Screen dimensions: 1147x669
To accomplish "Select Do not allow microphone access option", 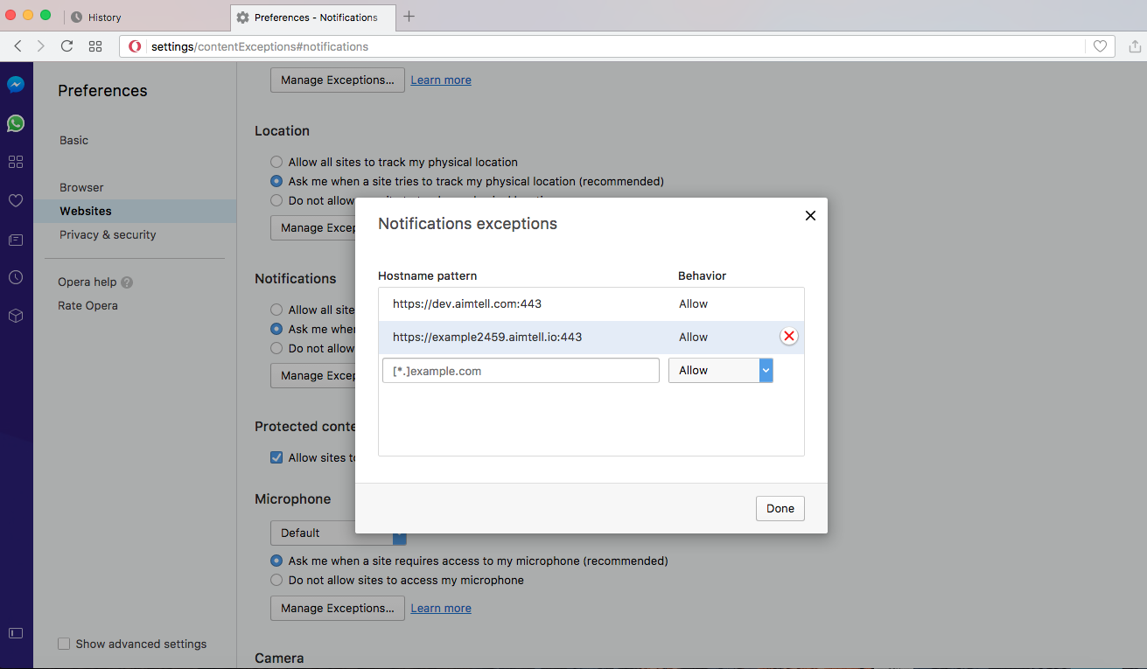I will tap(276, 580).
